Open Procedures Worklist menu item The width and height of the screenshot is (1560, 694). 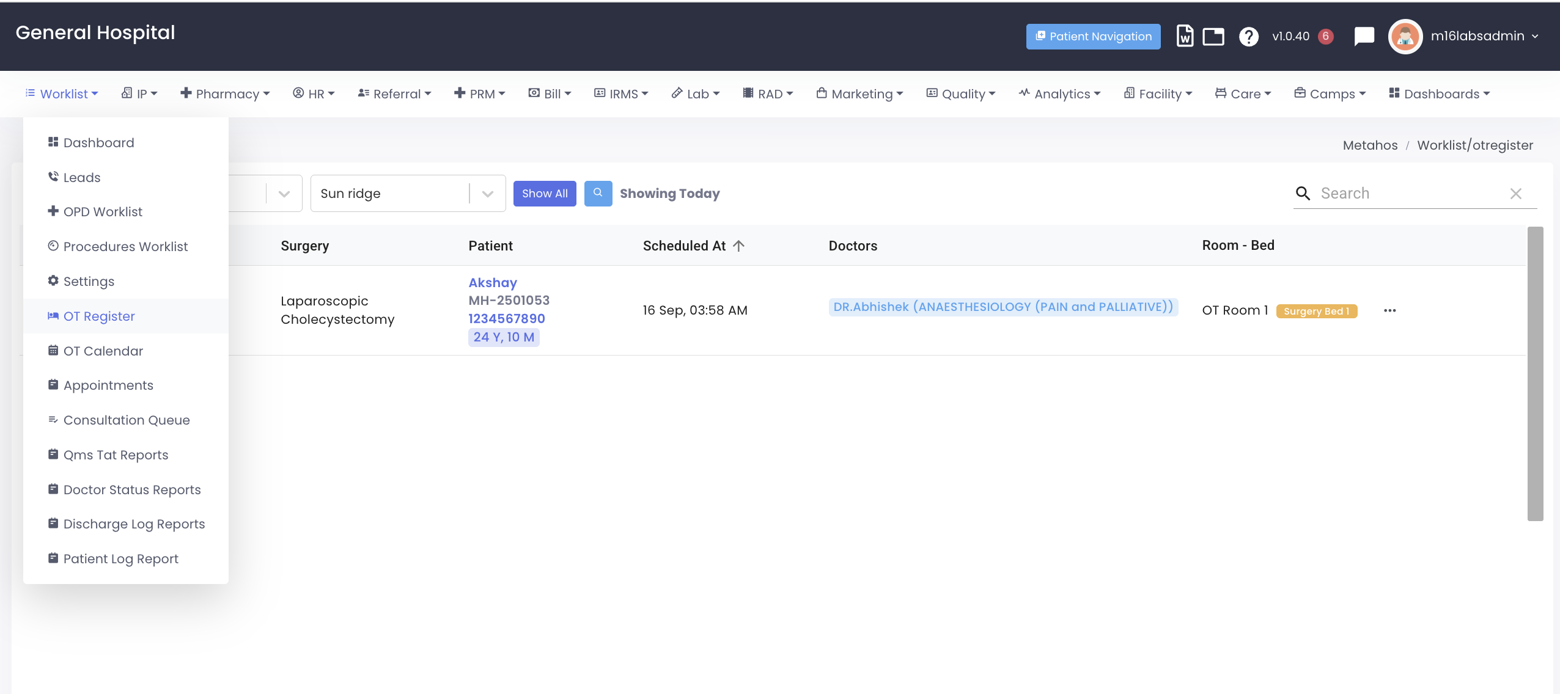[125, 246]
